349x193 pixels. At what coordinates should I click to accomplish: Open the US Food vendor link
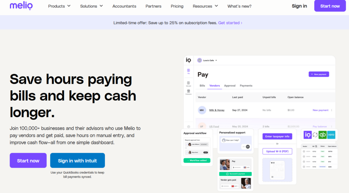point(214,127)
